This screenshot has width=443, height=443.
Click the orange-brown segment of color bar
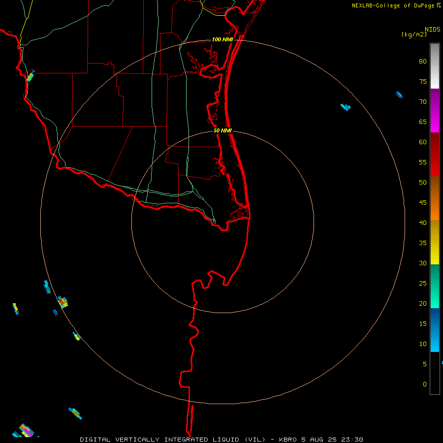point(435,198)
